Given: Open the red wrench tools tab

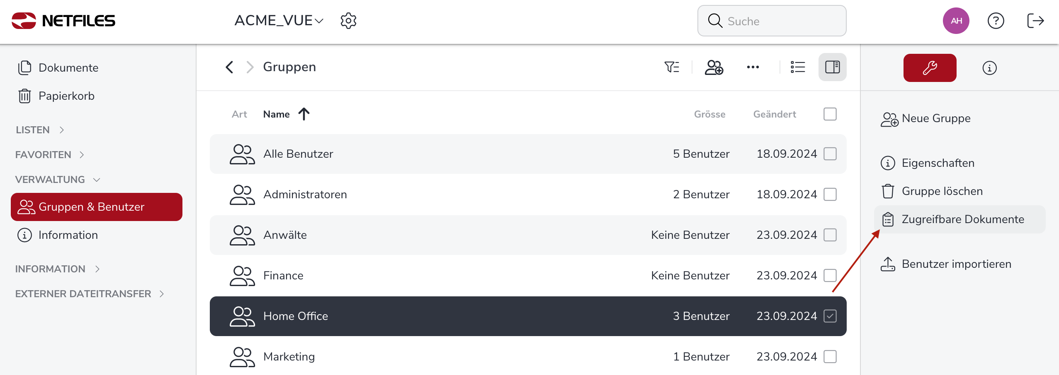Looking at the screenshot, I should tap(930, 68).
